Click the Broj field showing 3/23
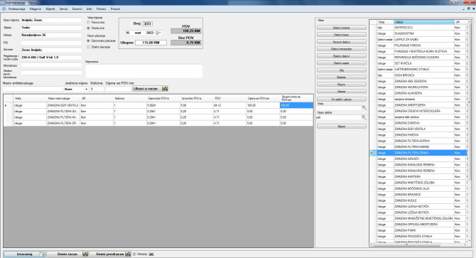 (147, 23)
